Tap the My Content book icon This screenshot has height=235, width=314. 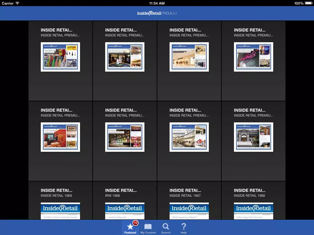point(148,227)
